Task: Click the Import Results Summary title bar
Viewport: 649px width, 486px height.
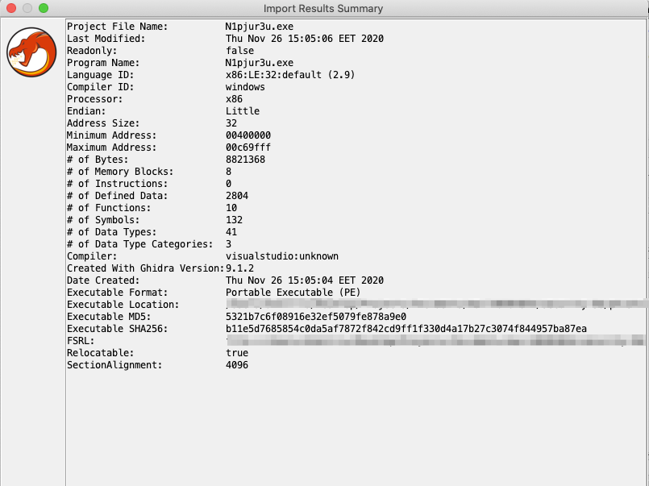Action: (323, 8)
